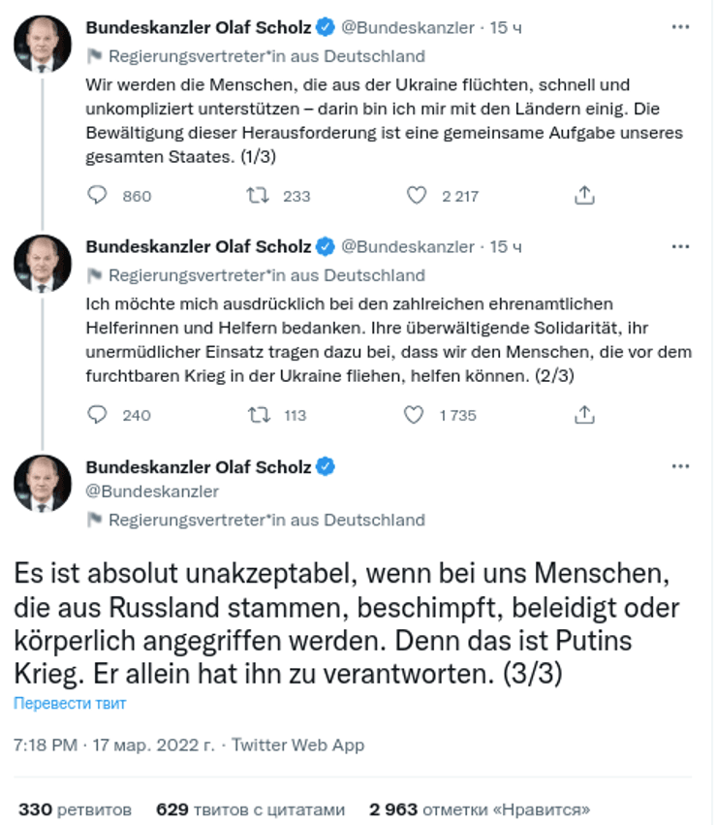Open the profile picture on third tweet

(x=43, y=483)
